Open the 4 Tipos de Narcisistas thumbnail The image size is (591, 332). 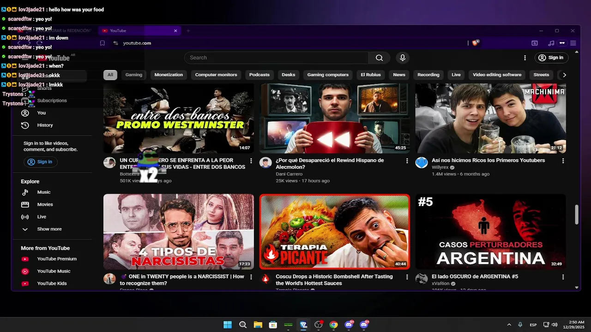click(178, 231)
